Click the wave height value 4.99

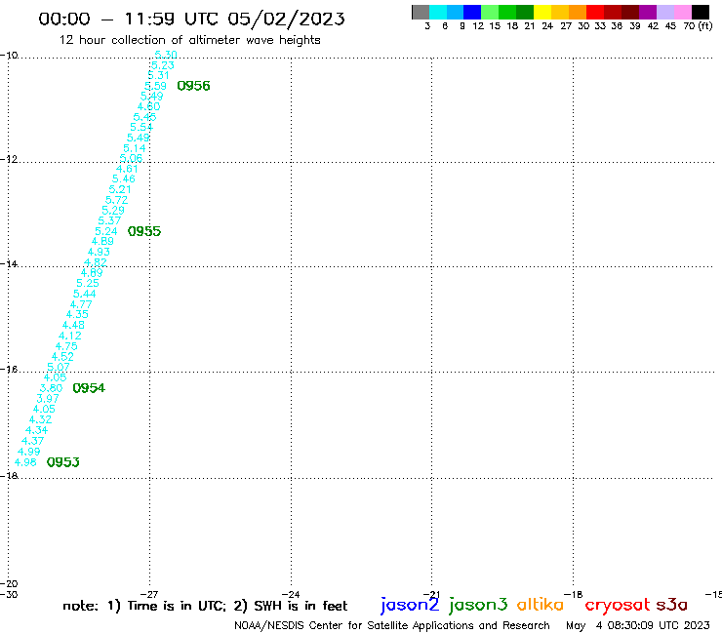[x=28, y=452]
